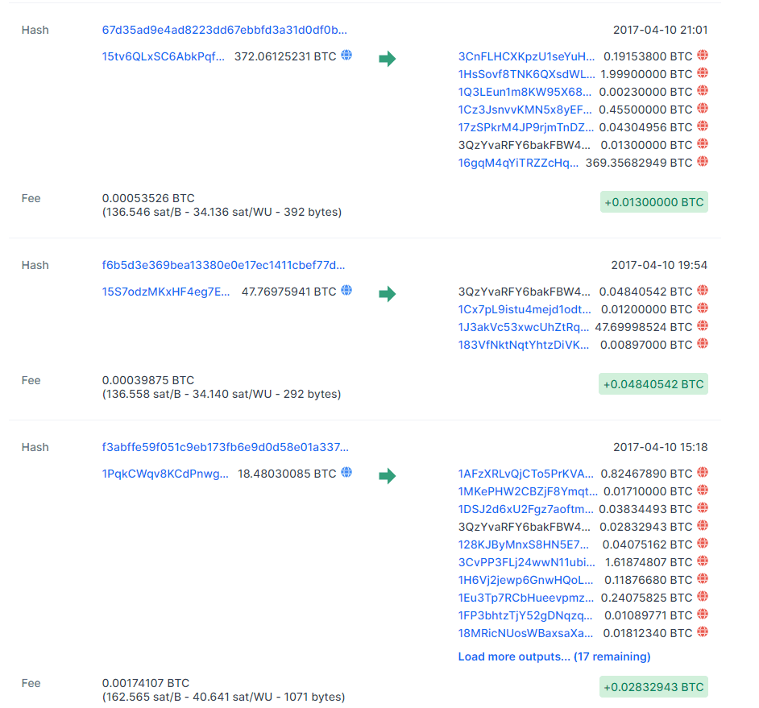Image resolution: width=759 pixels, height=708 pixels.
Task: Click blue globe icon beside 47.76975941 BTC
Action: [346, 291]
